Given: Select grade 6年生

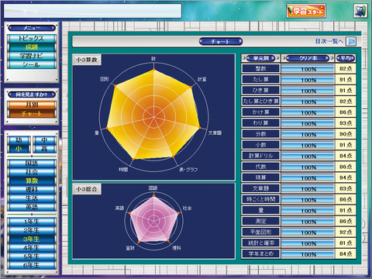Looking at the screenshot, I should [x=32, y=265].
